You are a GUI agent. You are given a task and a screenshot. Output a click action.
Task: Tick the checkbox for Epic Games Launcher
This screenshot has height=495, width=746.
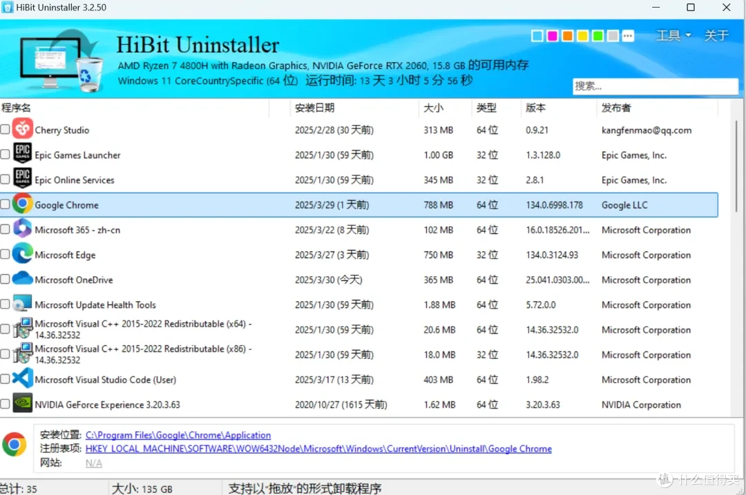[x=5, y=154]
